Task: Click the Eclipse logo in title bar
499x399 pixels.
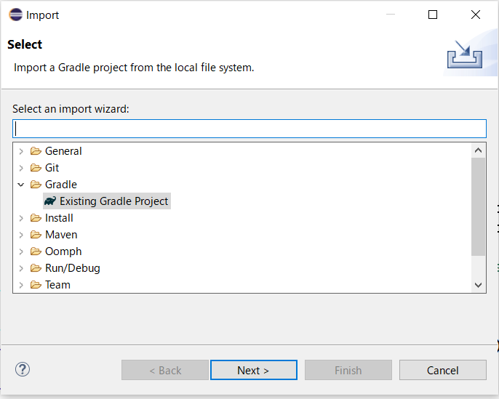Action: 15,15
